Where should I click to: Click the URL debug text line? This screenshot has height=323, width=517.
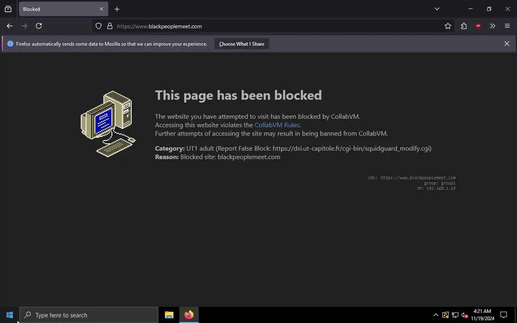(412, 178)
